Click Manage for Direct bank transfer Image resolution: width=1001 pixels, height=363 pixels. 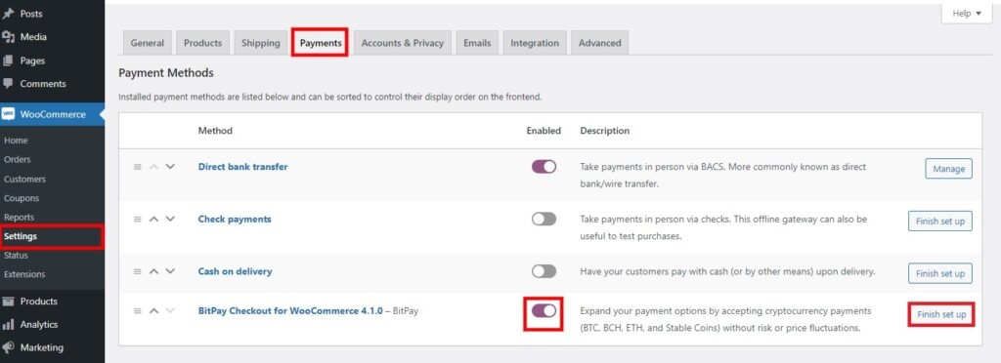tap(948, 169)
